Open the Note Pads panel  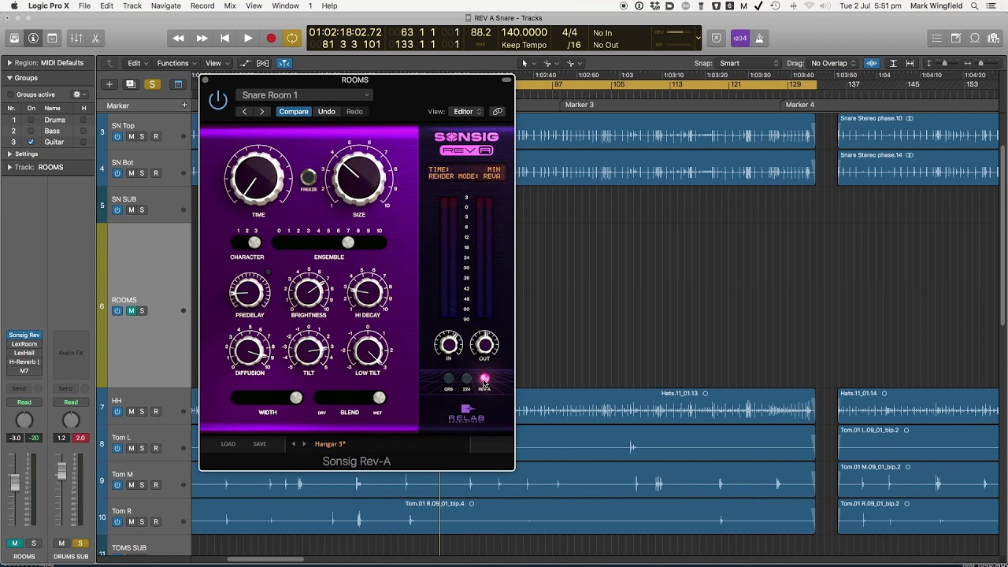(x=955, y=38)
